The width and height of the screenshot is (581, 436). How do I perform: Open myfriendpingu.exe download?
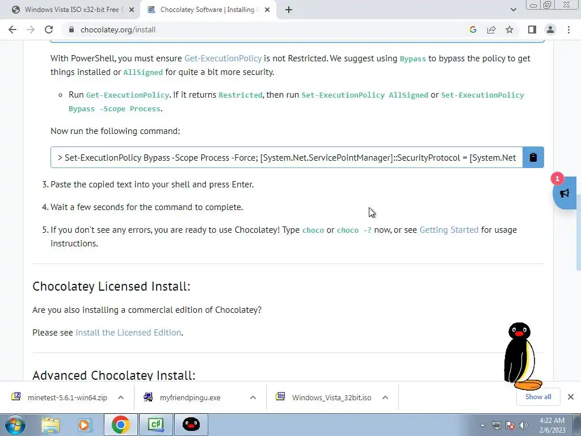pyautogui.click(x=190, y=397)
